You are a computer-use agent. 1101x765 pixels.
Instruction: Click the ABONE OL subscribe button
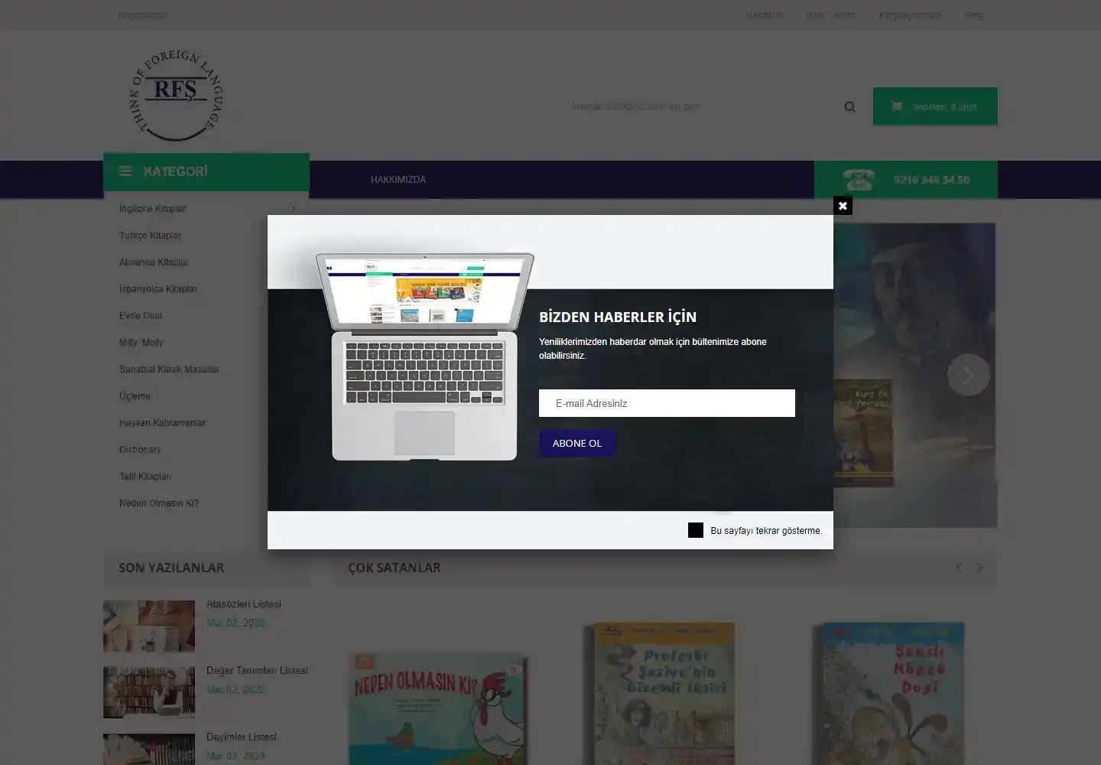click(577, 443)
